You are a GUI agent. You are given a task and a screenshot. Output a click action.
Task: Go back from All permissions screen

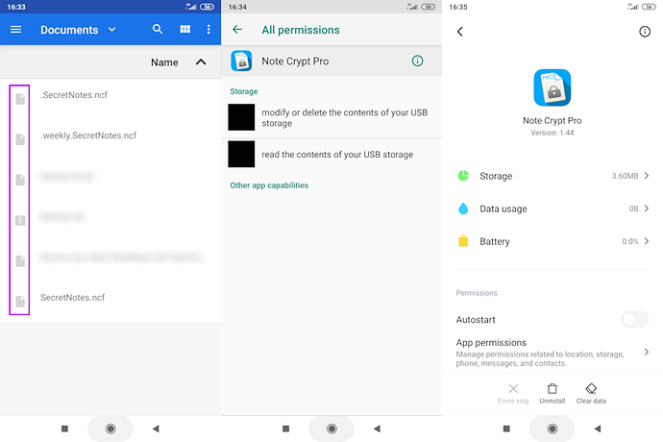click(x=237, y=29)
